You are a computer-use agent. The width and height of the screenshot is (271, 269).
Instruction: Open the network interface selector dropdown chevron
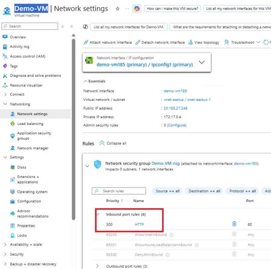pyautogui.click(x=202, y=62)
